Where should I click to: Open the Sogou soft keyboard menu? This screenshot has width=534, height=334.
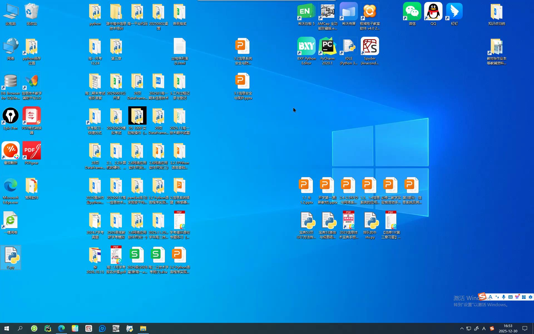[510, 297]
